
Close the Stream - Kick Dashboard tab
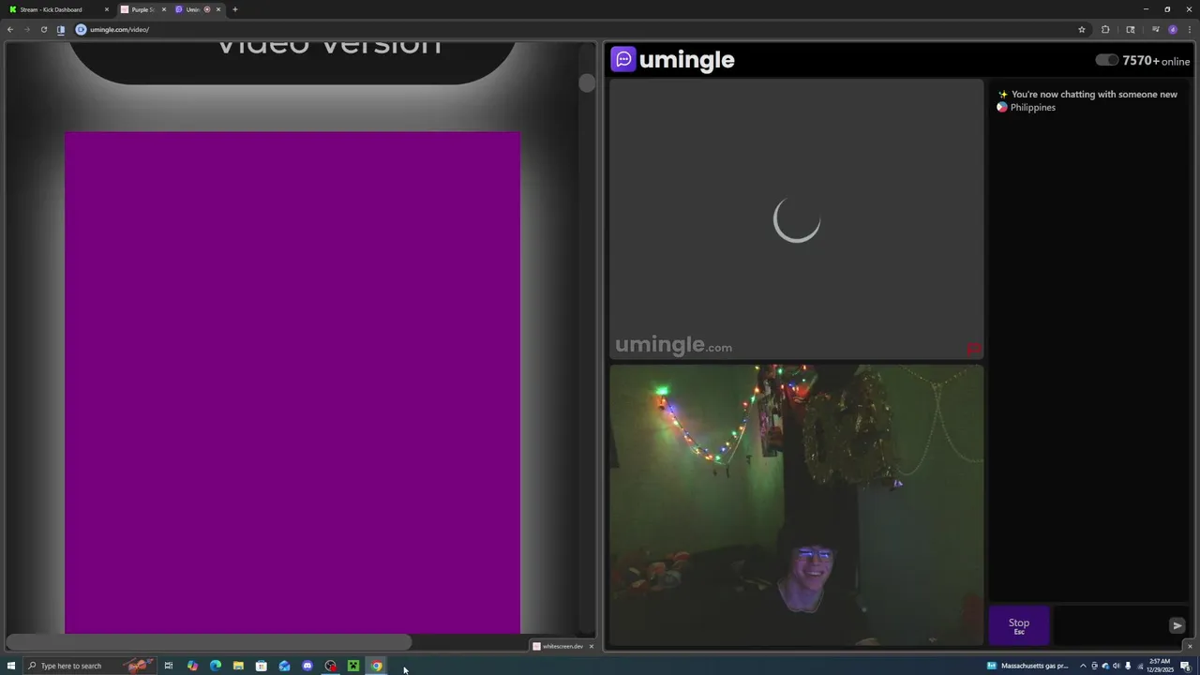(x=107, y=9)
